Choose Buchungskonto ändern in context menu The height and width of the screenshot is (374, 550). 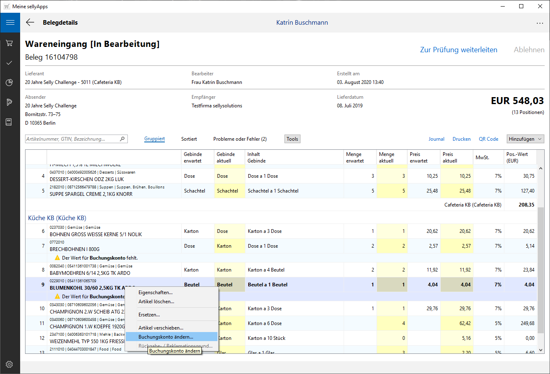point(166,337)
